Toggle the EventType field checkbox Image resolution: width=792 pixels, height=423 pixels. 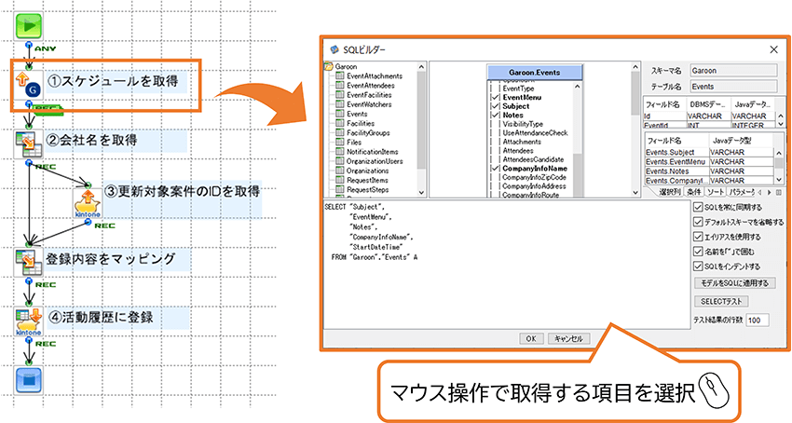(495, 89)
